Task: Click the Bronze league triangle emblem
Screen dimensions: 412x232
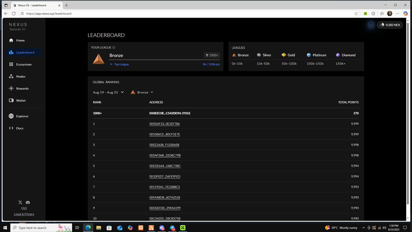Action: pyautogui.click(x=99, y=59)
